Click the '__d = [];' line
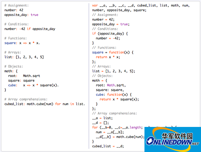Viewport: 201px width, 152px height. tap(100, 123)
